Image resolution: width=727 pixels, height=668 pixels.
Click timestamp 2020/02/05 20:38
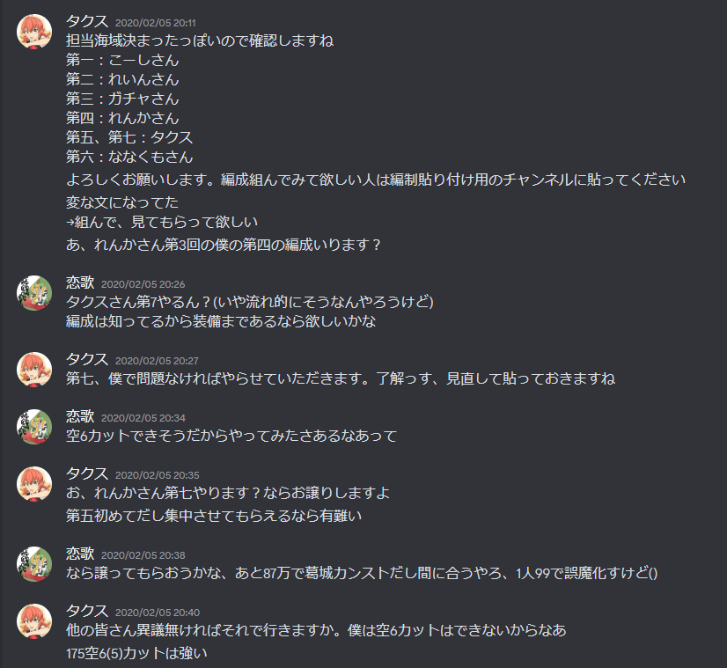143,555
